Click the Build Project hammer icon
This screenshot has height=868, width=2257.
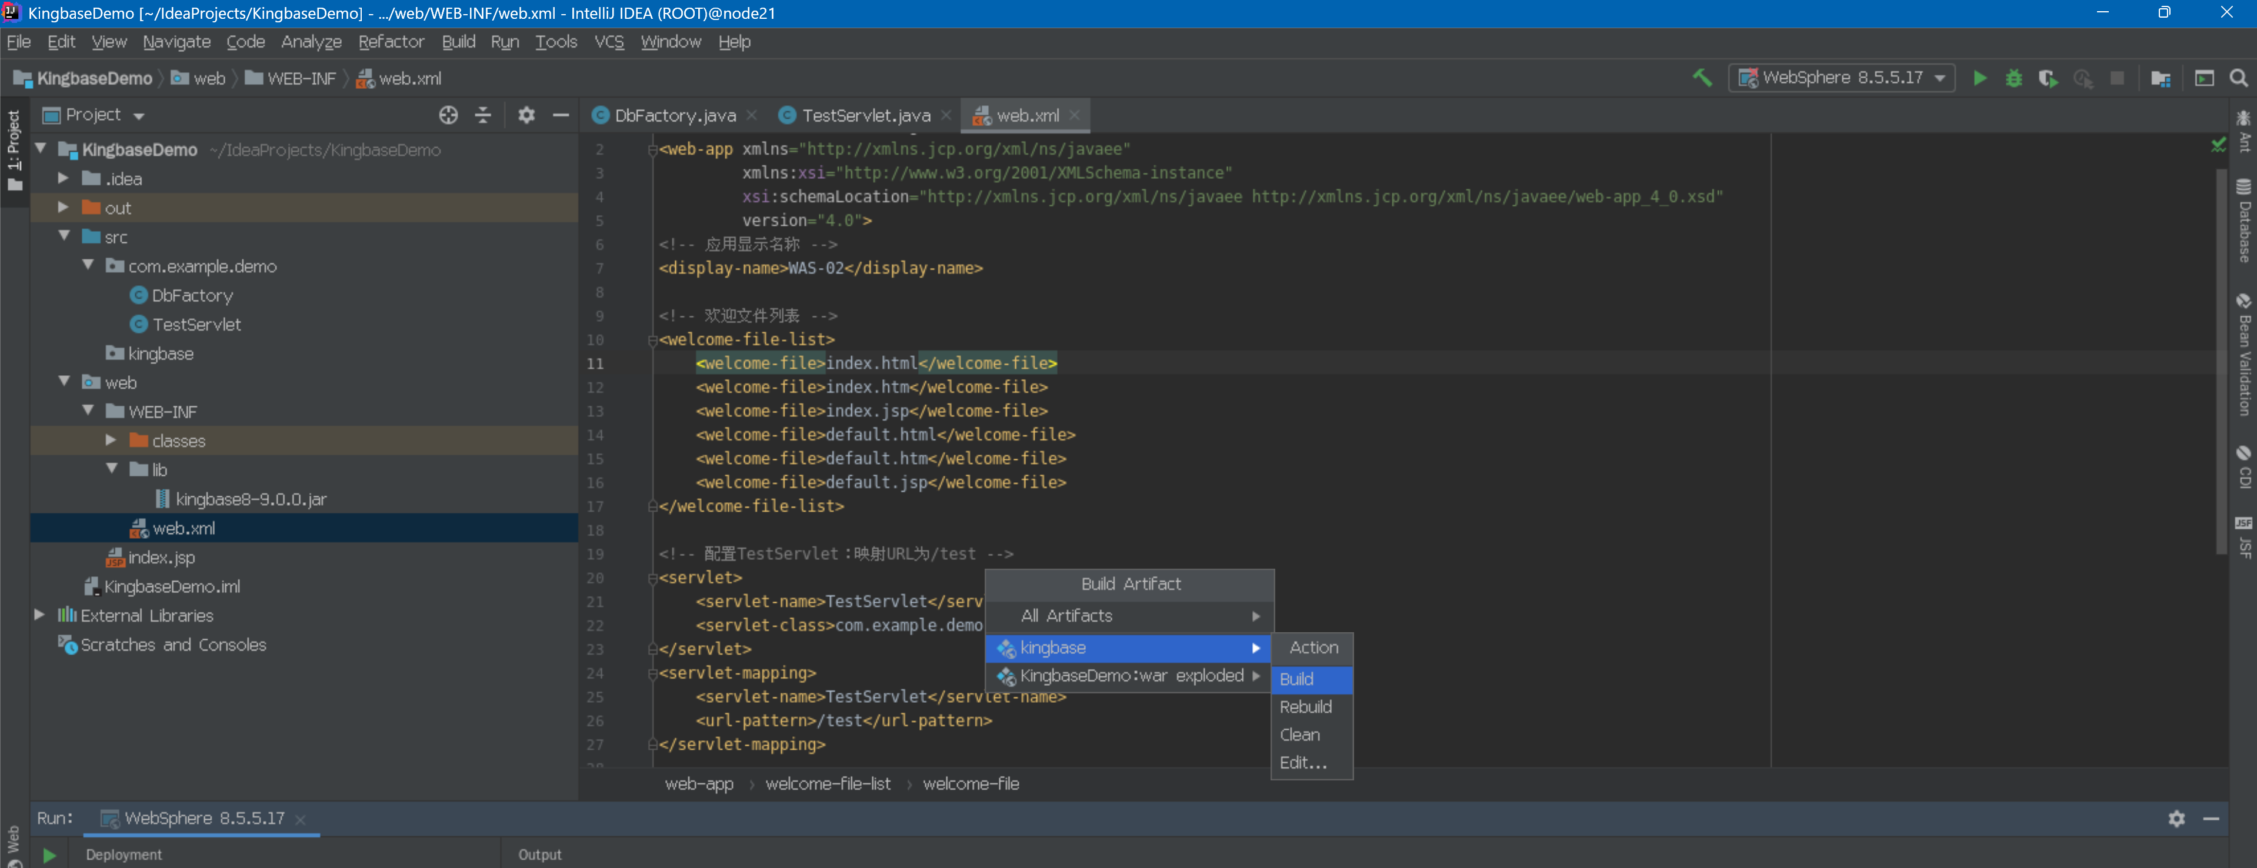point(1702,78)
